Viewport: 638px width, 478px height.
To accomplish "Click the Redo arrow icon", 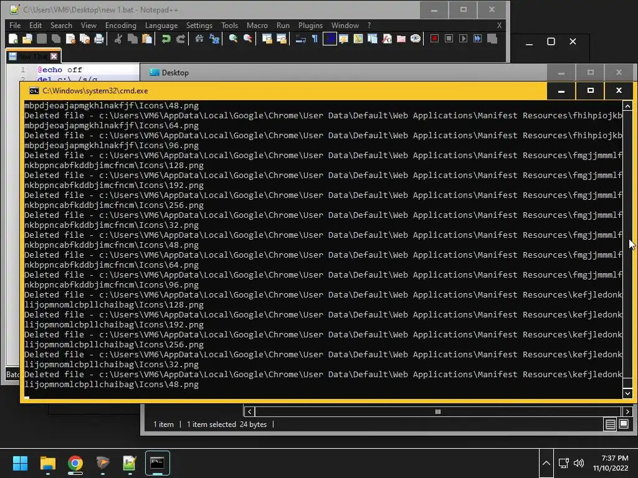I will (x=181, y=39).
